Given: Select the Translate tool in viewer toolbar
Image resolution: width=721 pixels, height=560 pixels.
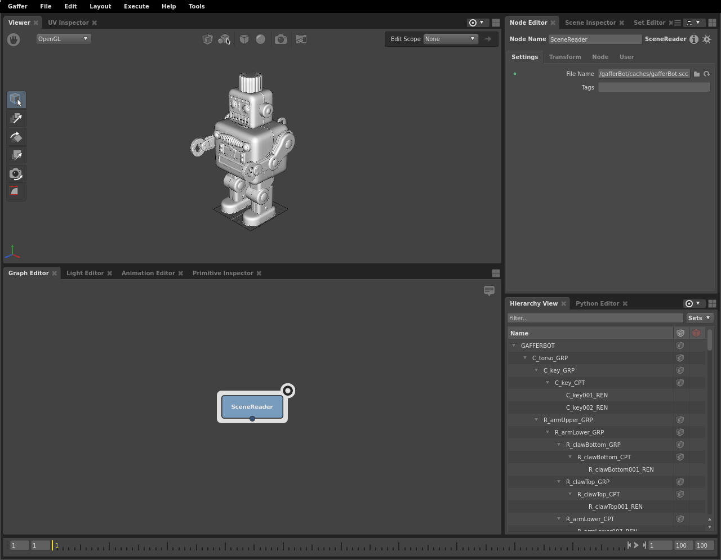Looking at the screenshot, I should (16, 118).
